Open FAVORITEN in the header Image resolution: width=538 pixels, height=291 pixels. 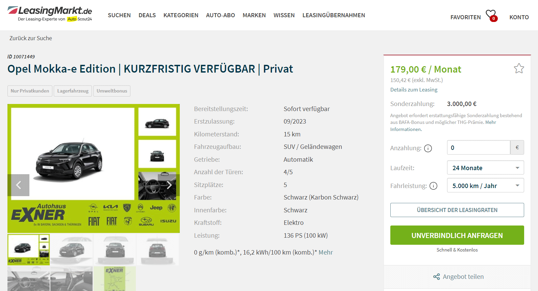(x=465, y=17)
